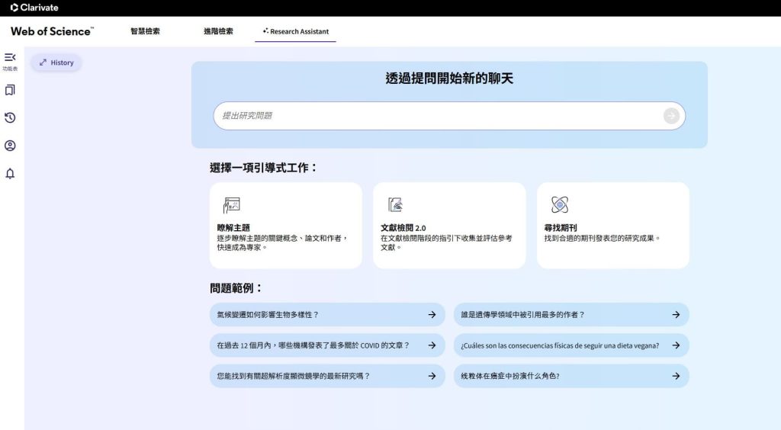781x430 pixels.
Task: Click the submit arrow in question box
Action: point(671,116)
